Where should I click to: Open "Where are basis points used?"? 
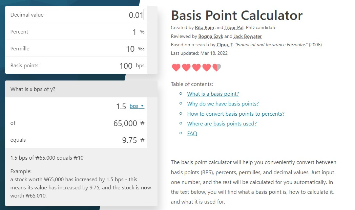coord(222,124)
